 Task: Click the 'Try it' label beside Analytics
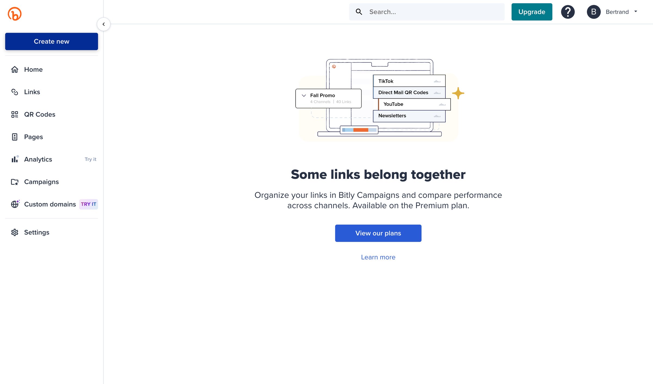pyautogui.click(x=90, y=159)
